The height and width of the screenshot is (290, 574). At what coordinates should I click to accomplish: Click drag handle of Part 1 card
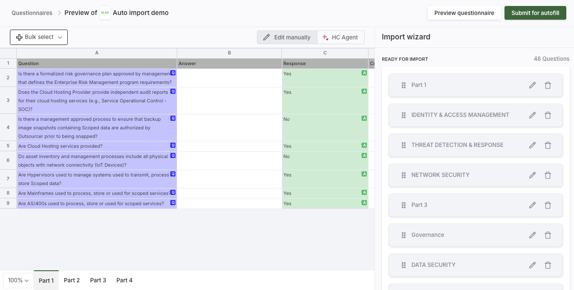tap(404, 85)
